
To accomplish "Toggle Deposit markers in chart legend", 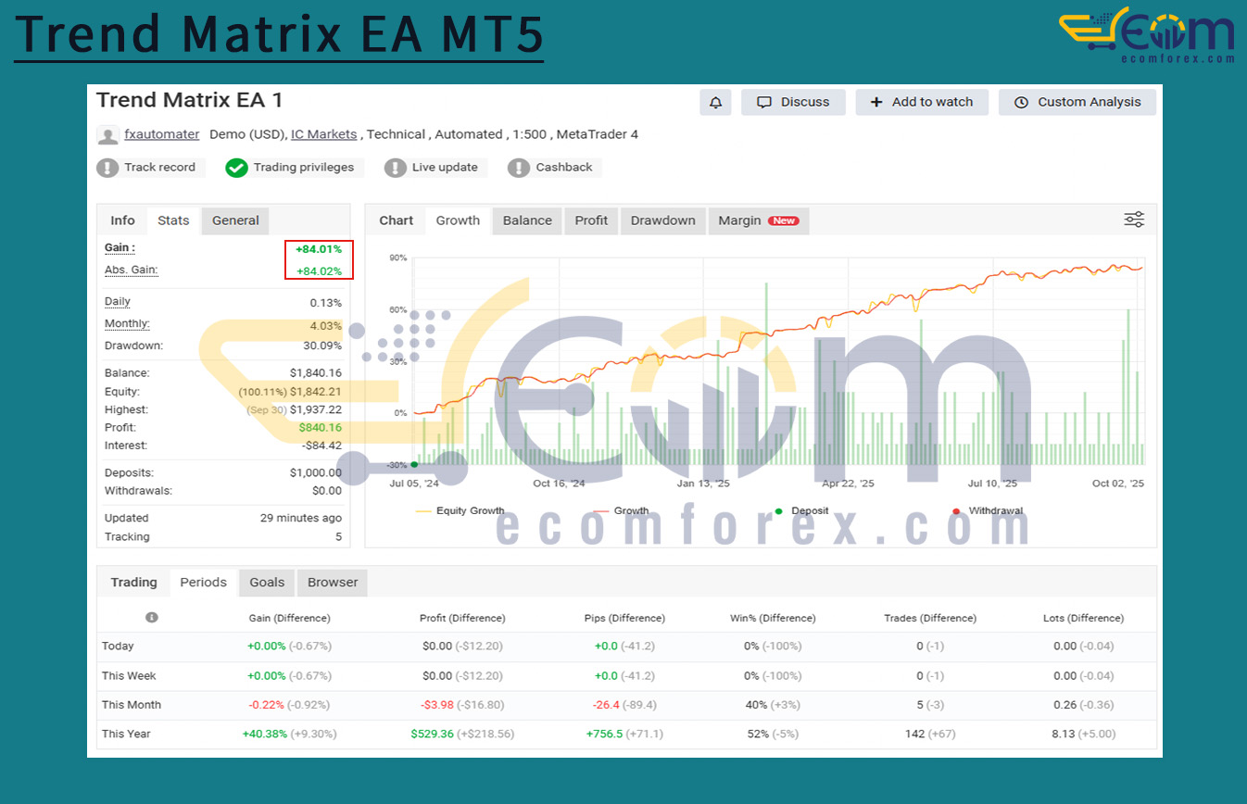I will 802,511.
